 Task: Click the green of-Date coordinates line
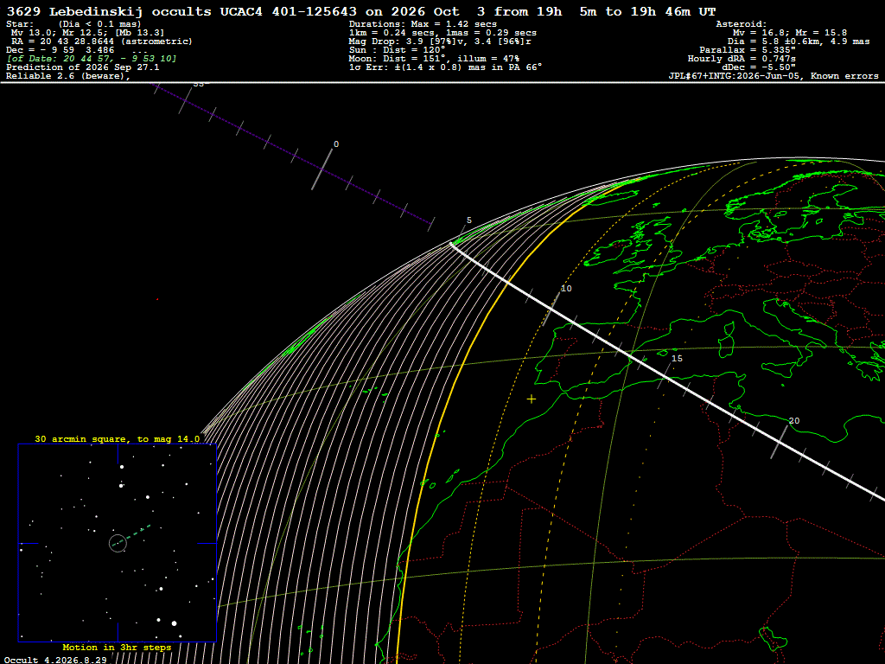(92, 59)
